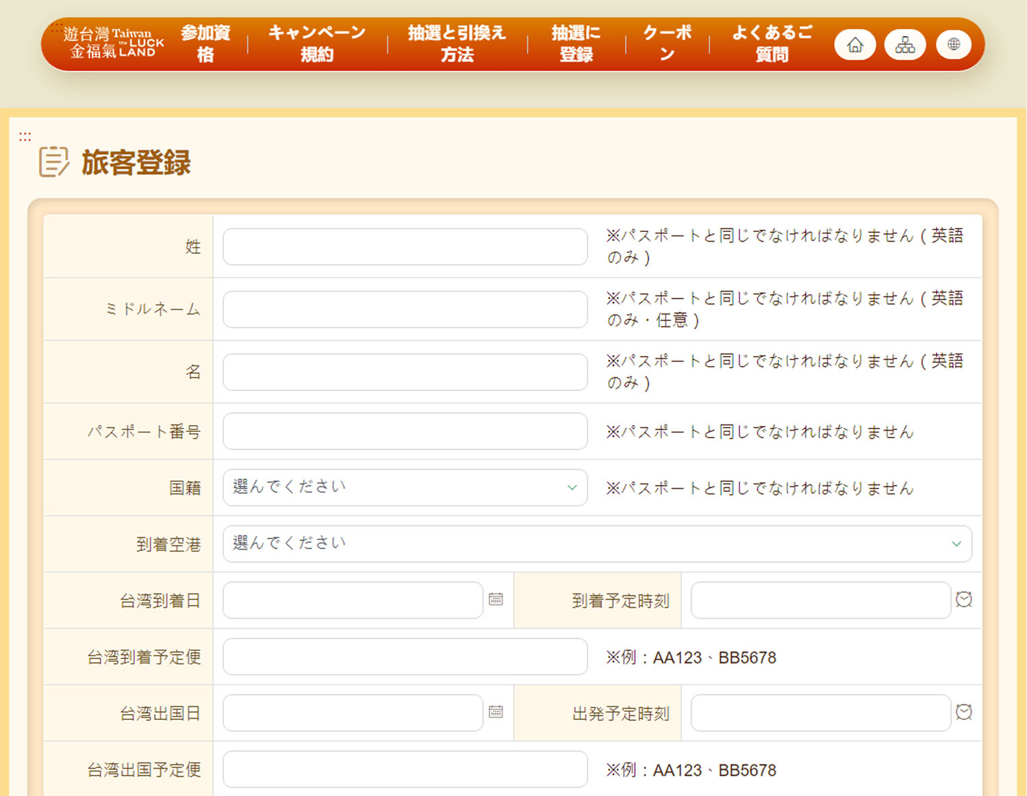The image size is (1027, 796).
Task: Expand the 国籍 dropdown
Action: tap(405, 487)
